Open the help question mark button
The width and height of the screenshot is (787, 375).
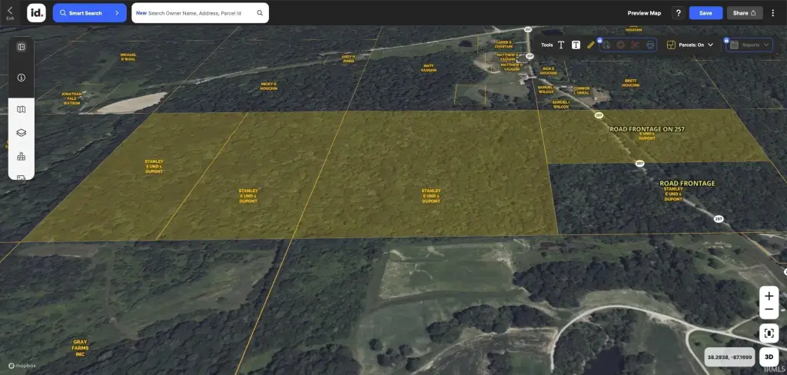[x=678, y=13]
